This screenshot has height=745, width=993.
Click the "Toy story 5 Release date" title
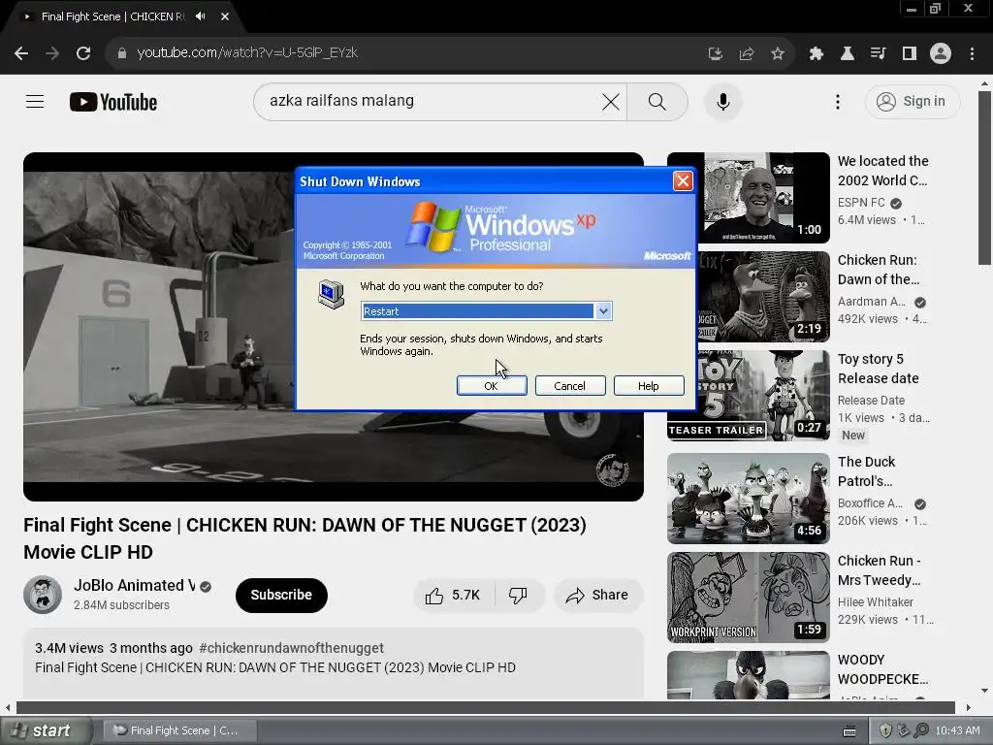point(879,369)
